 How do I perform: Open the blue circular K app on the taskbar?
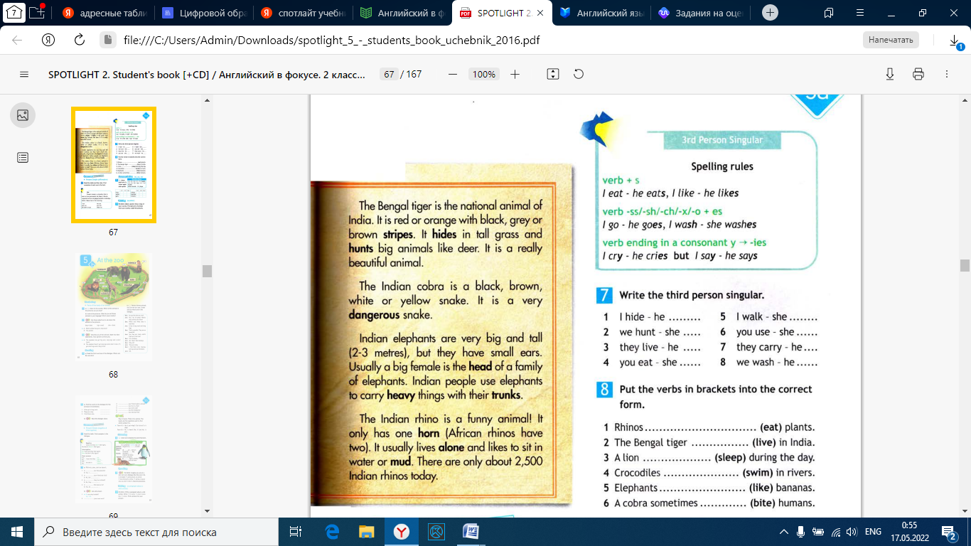[x=436, y=531]
